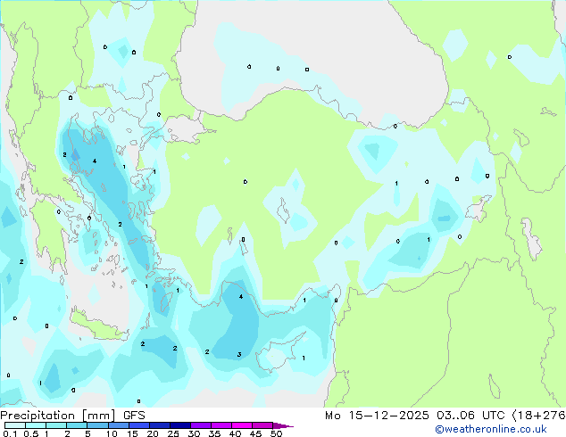
Task: Click the '(18+276' forecast run text
Action: click(x=538, y=416)
